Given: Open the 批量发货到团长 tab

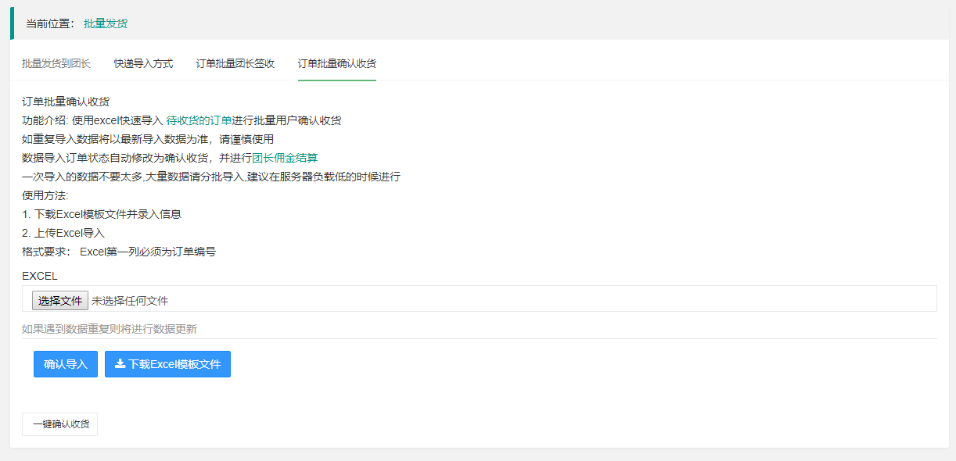Looking at the screenshot, I should (56, 63).
